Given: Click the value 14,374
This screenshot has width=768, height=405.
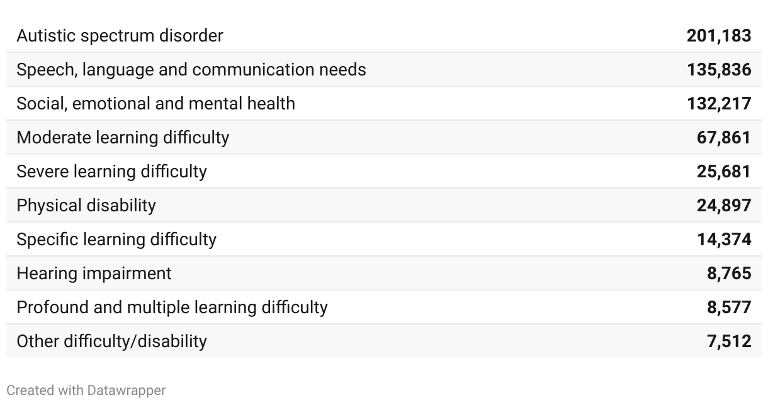Looking at the screenshot, I should 724,240.
